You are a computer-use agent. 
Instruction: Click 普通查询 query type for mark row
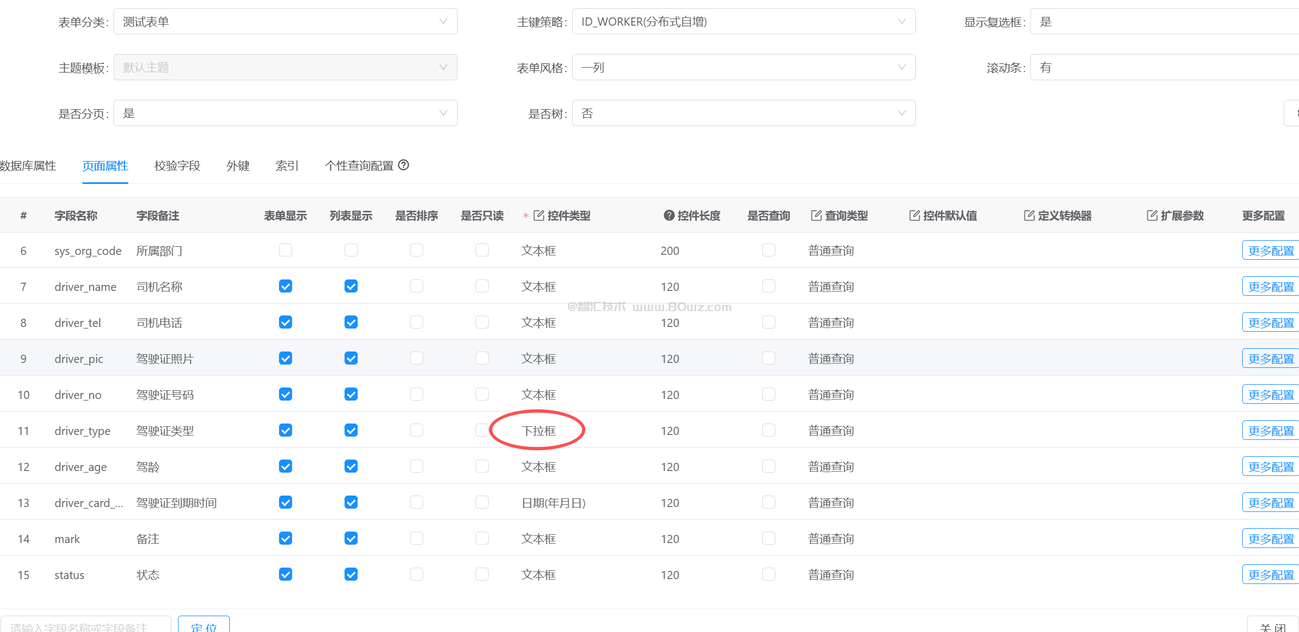831,539
